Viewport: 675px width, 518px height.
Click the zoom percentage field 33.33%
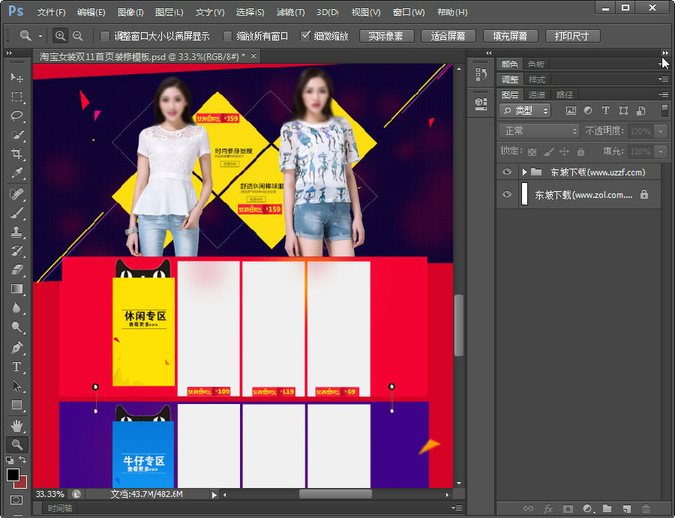click(x=50, y=494)
